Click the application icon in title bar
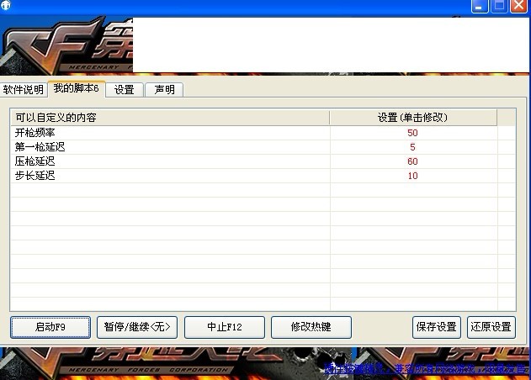531x380 pixels. 5,5
